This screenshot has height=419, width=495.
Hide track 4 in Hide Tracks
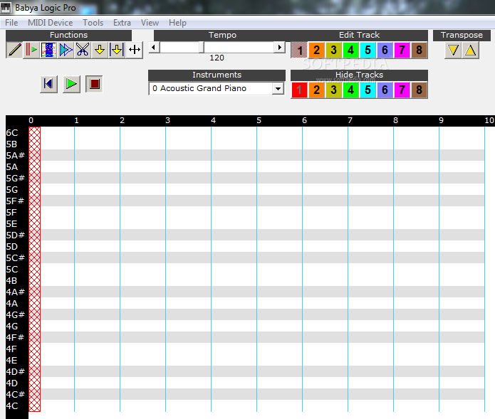coord(350,90)
